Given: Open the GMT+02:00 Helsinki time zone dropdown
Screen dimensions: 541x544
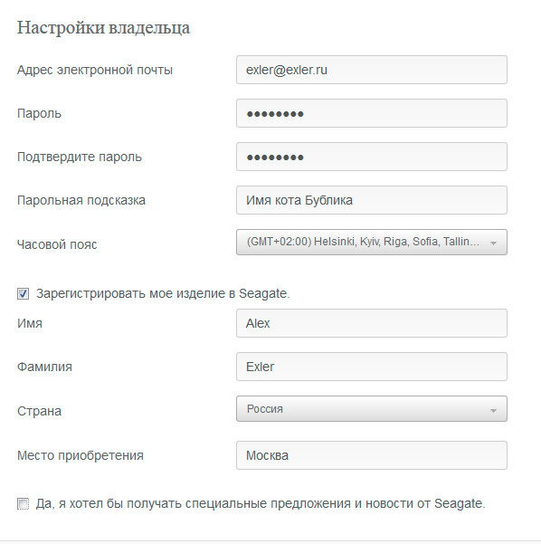Looking at the screenshot, I should click(372, 243).
